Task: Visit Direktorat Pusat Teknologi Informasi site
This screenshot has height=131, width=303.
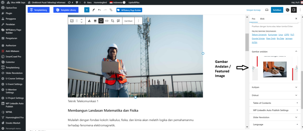Action: pyautogui.click(x=47, y=2)
